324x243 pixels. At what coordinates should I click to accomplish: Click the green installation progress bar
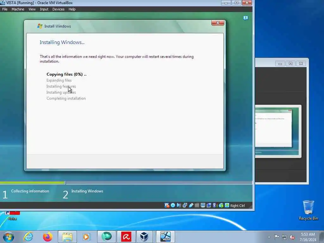coord(33,183)
